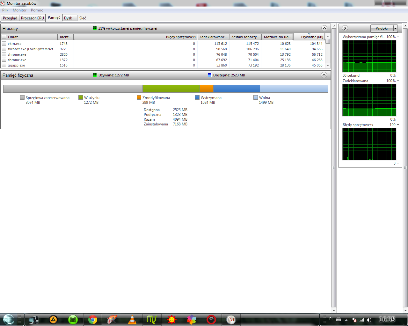Open the green MU taskbar icon
Viewport: 408px width, 326px height.
pos(152,320)
